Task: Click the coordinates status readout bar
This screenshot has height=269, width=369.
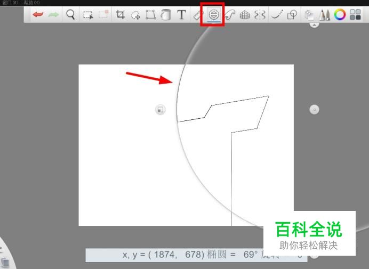Action: pyautogui.click(x=196, y=255)
